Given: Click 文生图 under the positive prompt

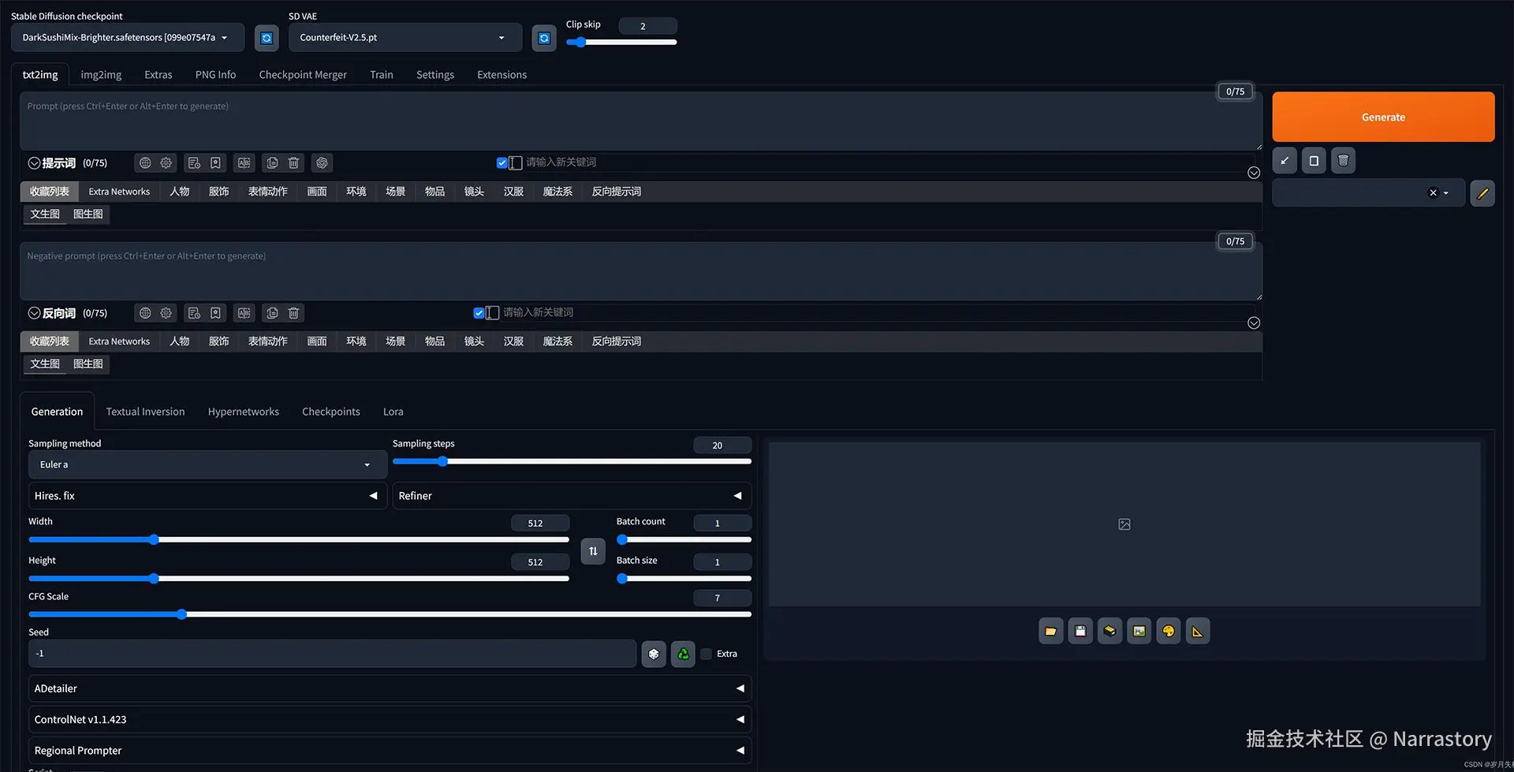Looking at the screenshot, I should tap(45, 214).
